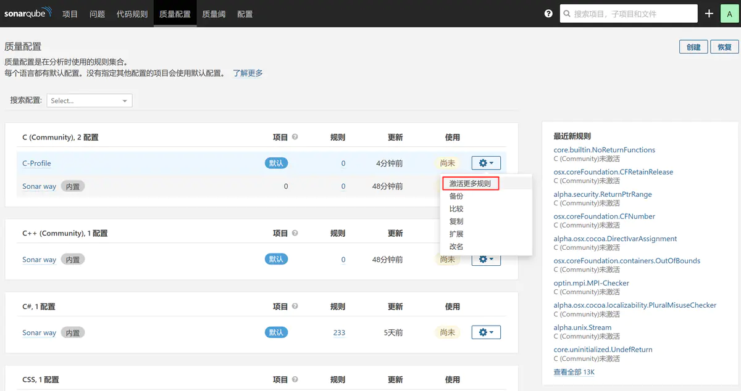The width and height of the screenshot is (741, 391).
Task: Open gear menu for C++ Sonar way
Action: click(486, 260)
